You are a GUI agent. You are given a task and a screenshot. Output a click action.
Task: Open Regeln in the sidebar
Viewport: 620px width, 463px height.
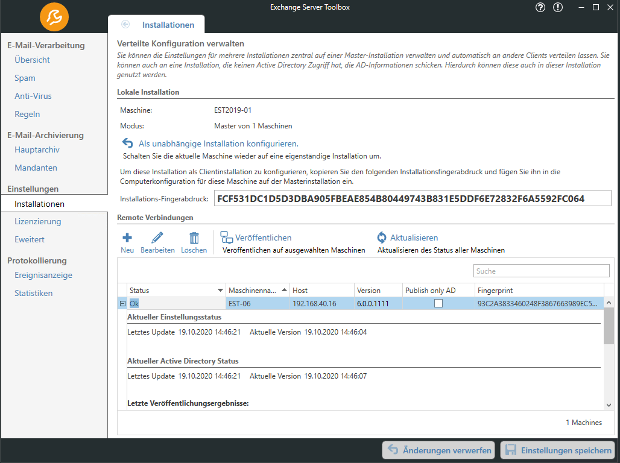[27, 115]
